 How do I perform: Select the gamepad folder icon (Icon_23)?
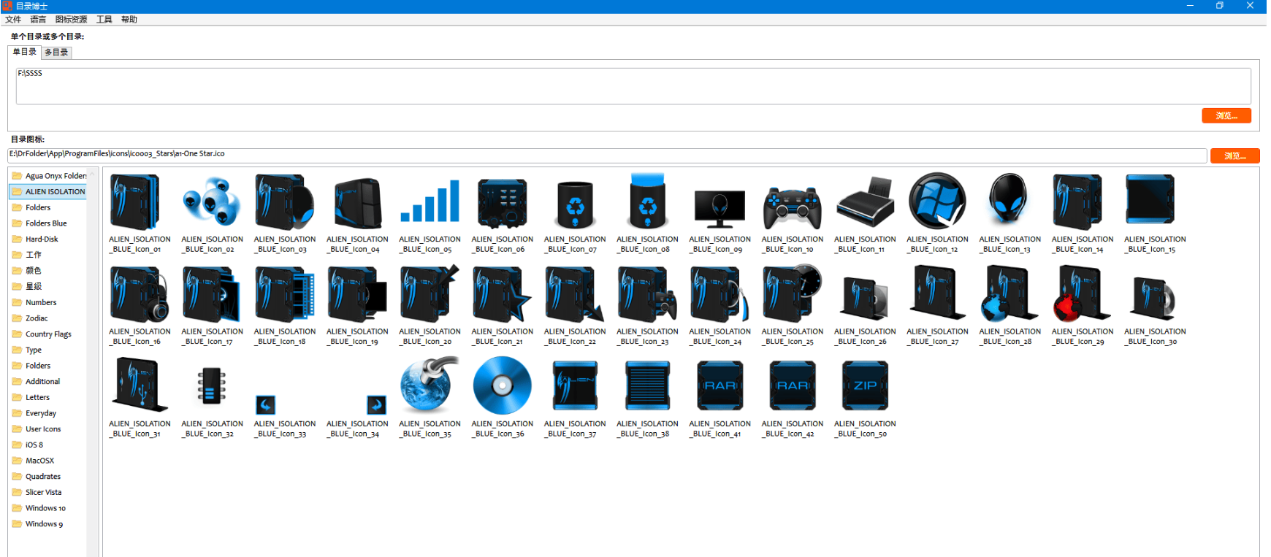pos(647,294)
